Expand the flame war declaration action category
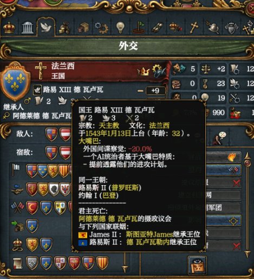Screen dimensions: 254x279 point(224,157)
